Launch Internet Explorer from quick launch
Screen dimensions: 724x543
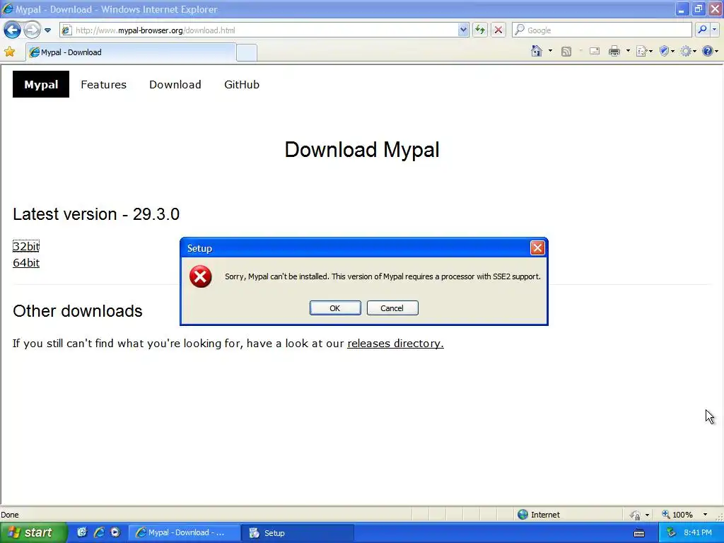[99, 532]
